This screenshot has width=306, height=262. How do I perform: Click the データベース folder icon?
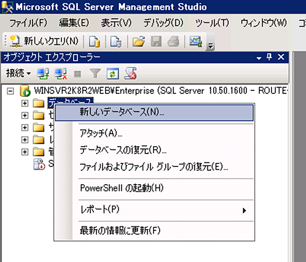(39, 103)
